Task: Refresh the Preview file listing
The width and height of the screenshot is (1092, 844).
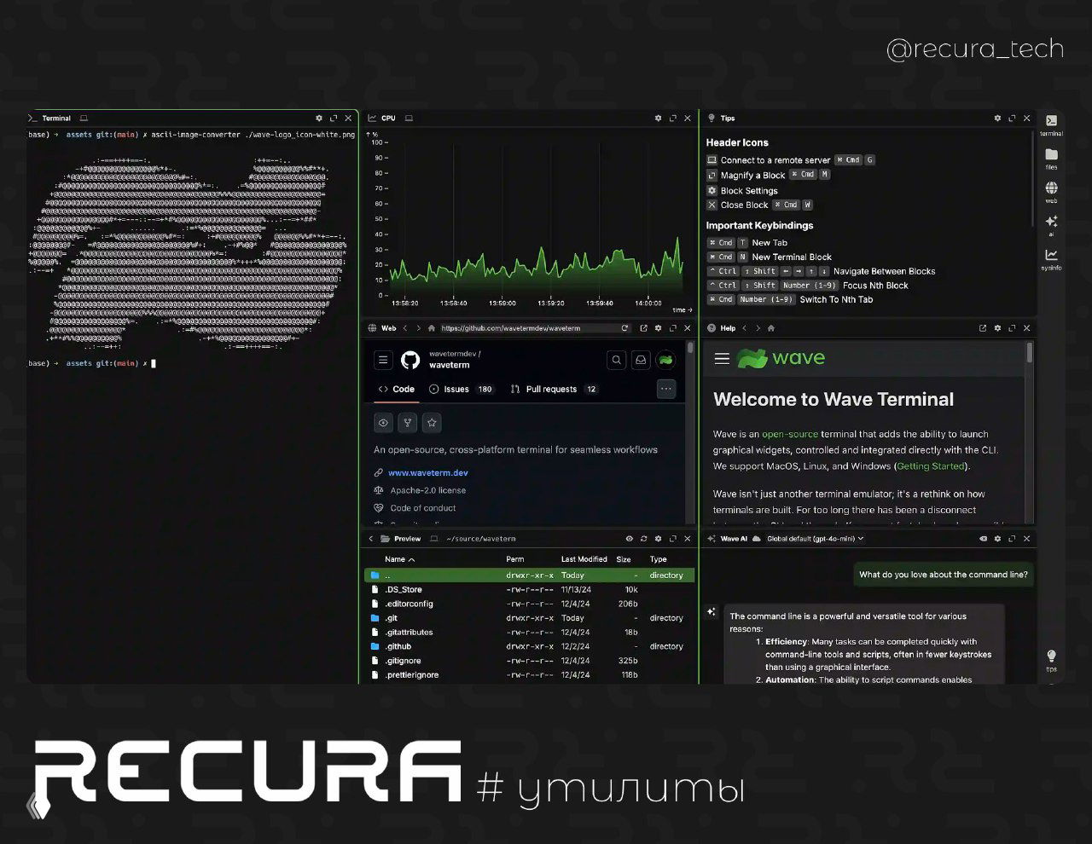Action: pyautogui.click(x=644, y=539)
